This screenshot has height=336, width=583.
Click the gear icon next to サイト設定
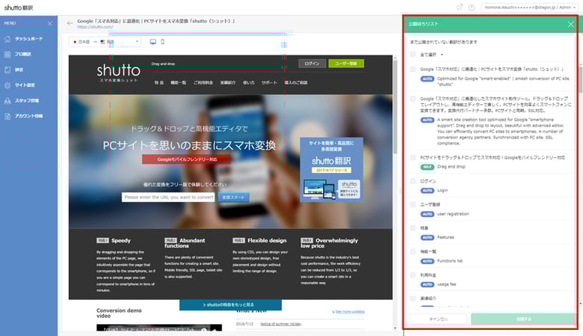[x=7, y=85]
